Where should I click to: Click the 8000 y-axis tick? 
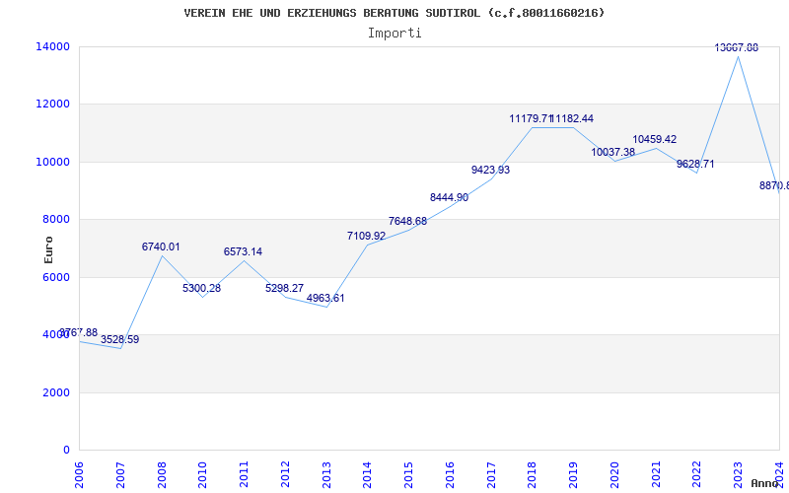click(x=56, y=220)
